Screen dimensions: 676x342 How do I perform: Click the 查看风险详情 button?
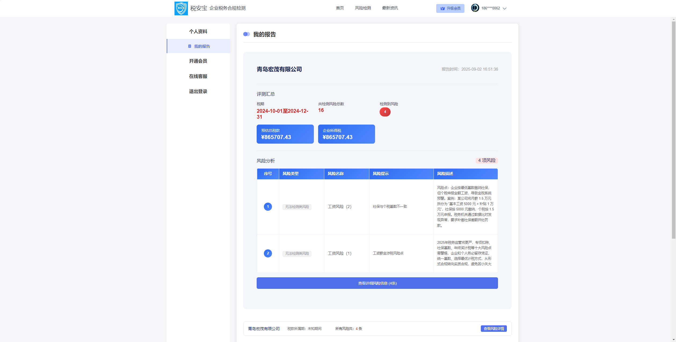click(493, 329)
